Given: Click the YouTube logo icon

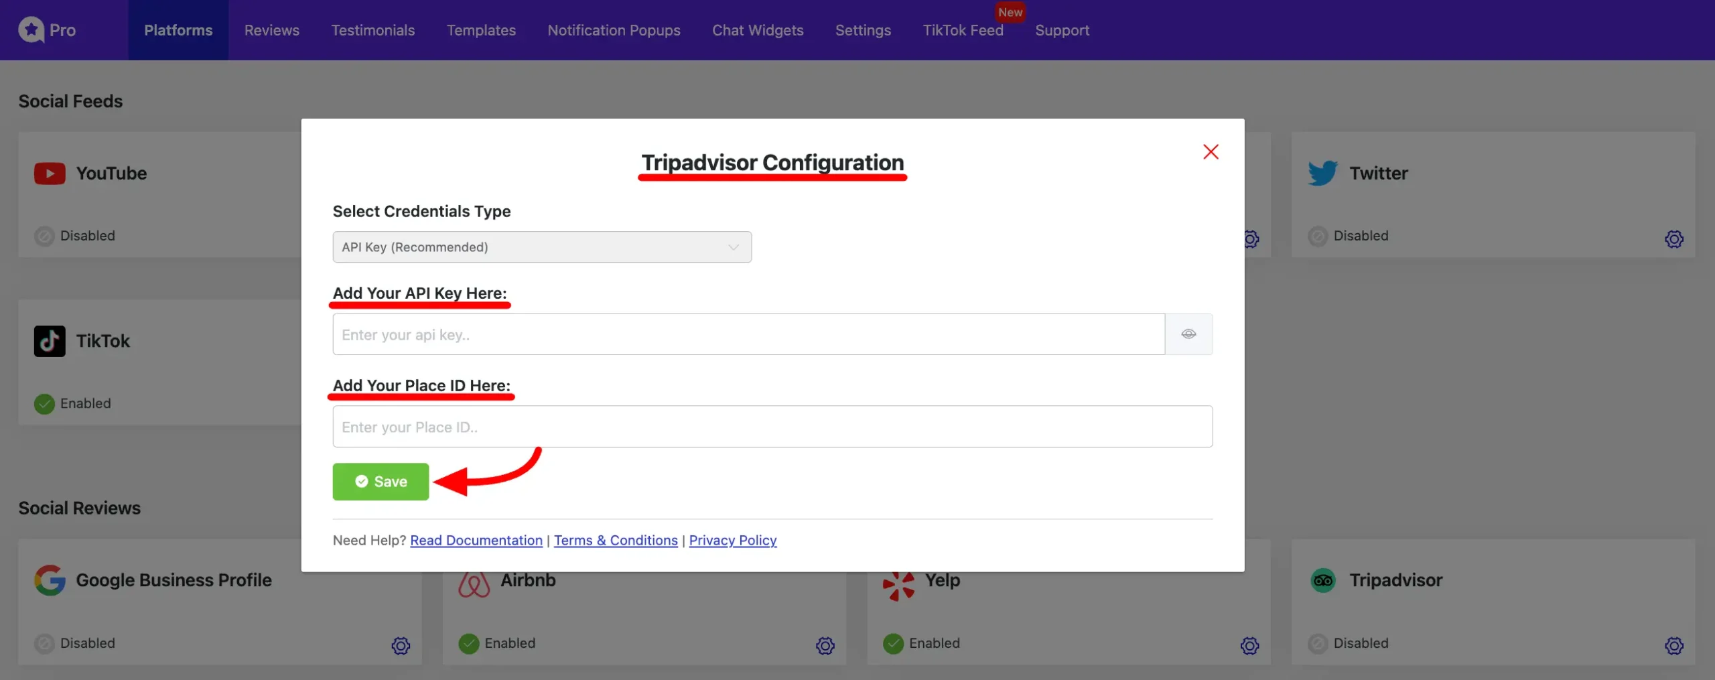Looking at the screenshot, I should (50, 174).
